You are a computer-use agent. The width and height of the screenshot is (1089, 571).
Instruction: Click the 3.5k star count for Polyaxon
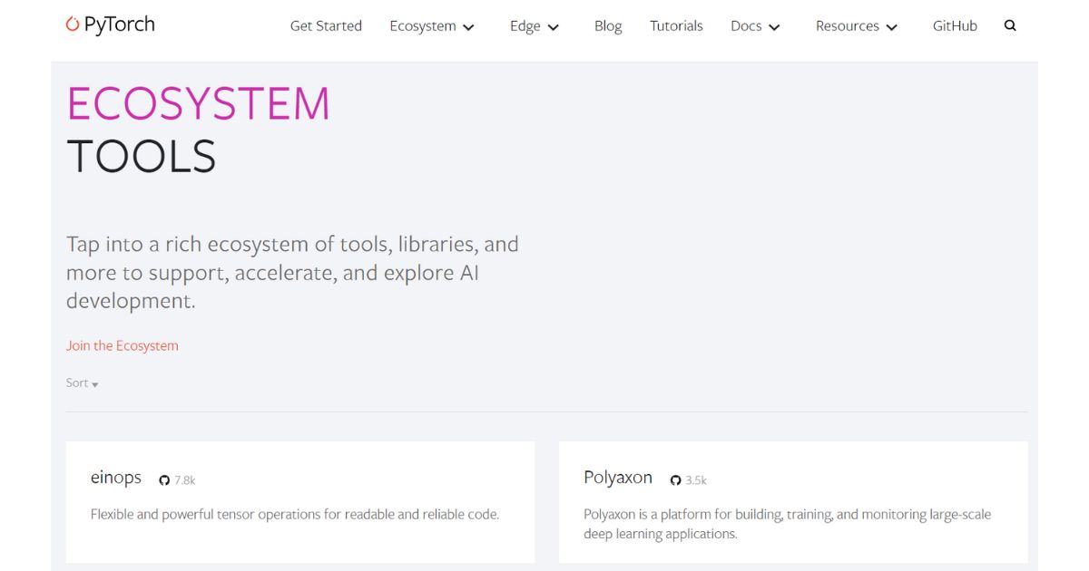pos(693,479)
